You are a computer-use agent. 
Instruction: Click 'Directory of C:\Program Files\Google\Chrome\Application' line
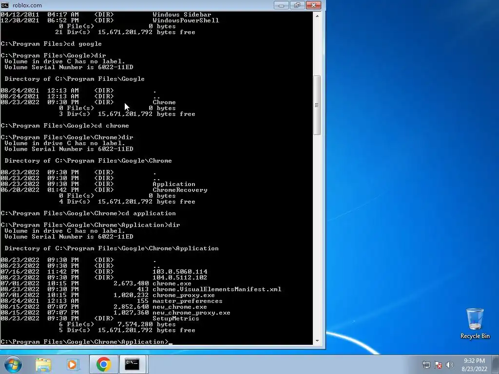pos(112,248)
